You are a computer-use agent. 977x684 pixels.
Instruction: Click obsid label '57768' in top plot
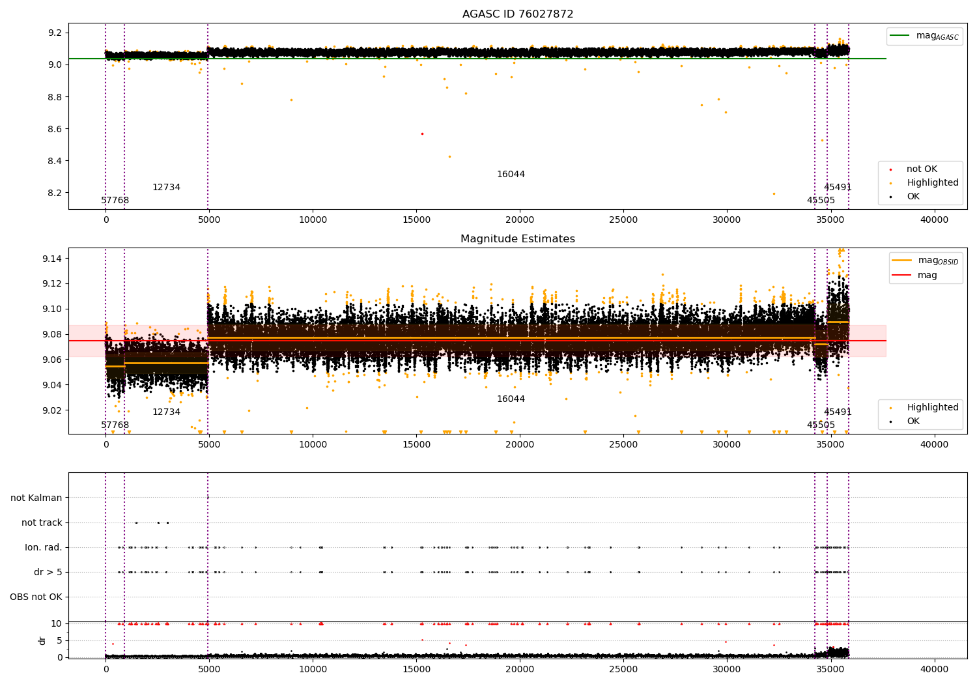(115, 201)
